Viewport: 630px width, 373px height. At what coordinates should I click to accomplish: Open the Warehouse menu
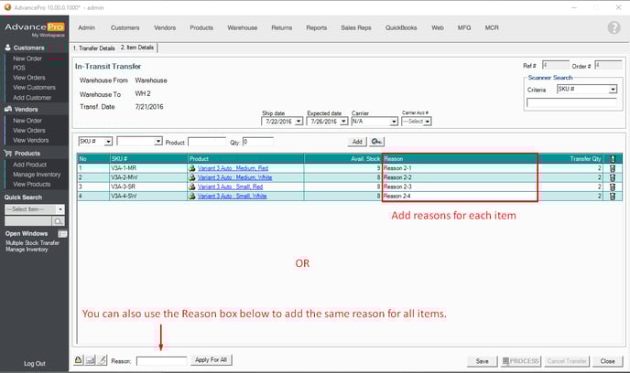coord(242,28)
